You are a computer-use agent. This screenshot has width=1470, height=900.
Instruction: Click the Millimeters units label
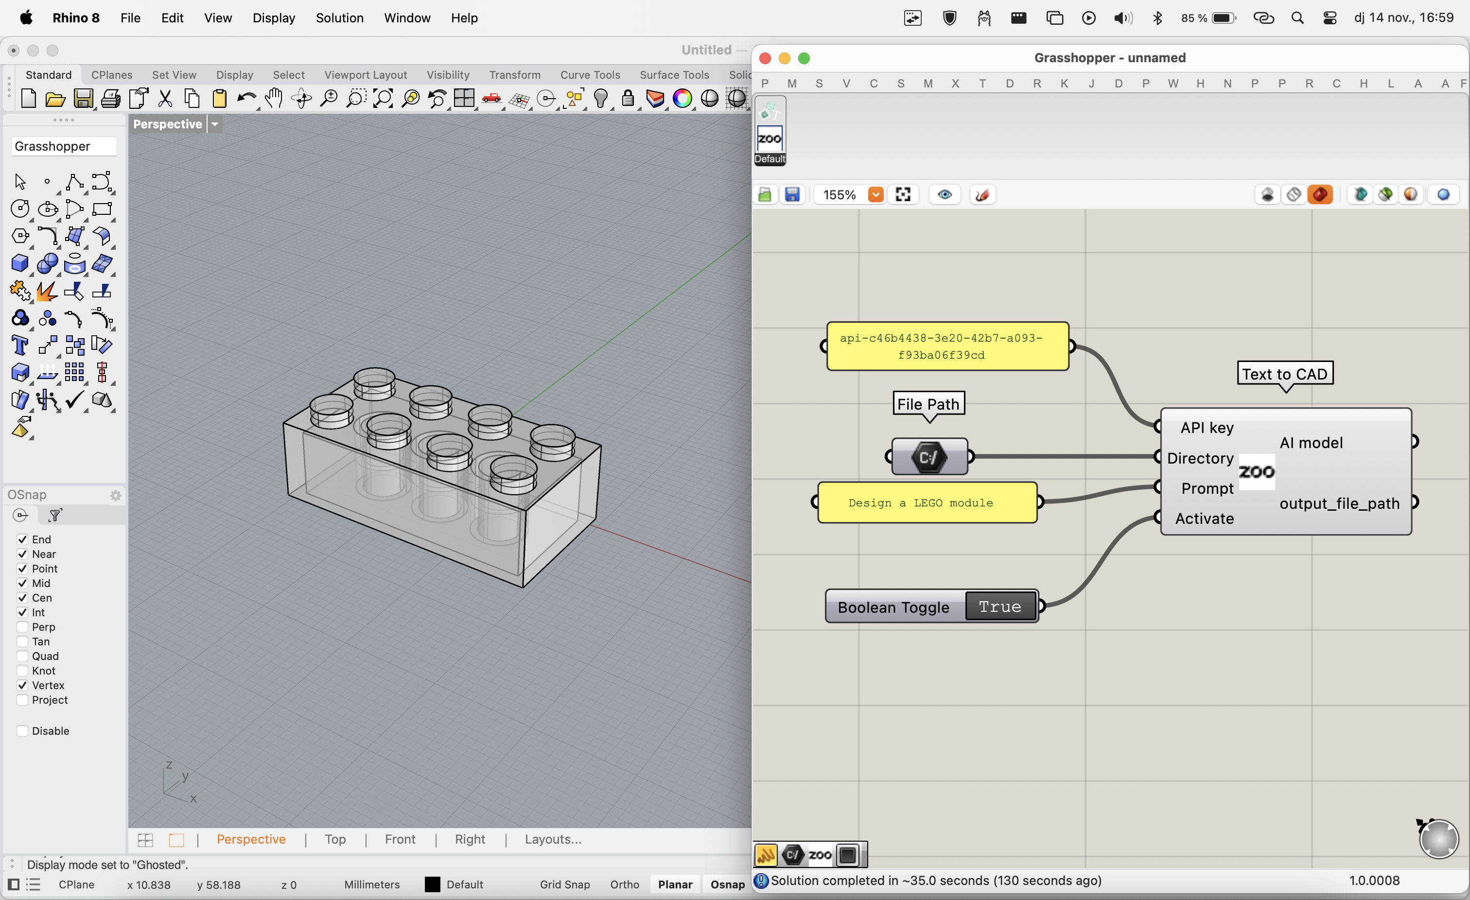tap(372, 884)
